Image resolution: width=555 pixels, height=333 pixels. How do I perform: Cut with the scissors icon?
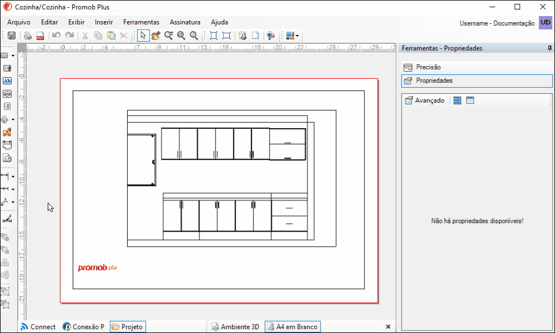tap(85, 36)
